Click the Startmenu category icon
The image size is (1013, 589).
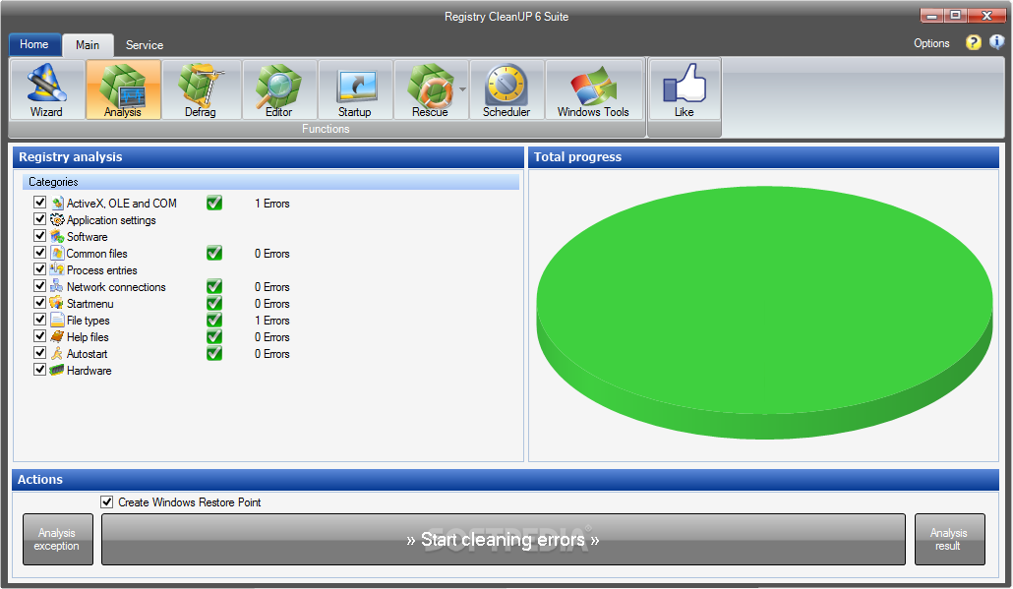57,304
